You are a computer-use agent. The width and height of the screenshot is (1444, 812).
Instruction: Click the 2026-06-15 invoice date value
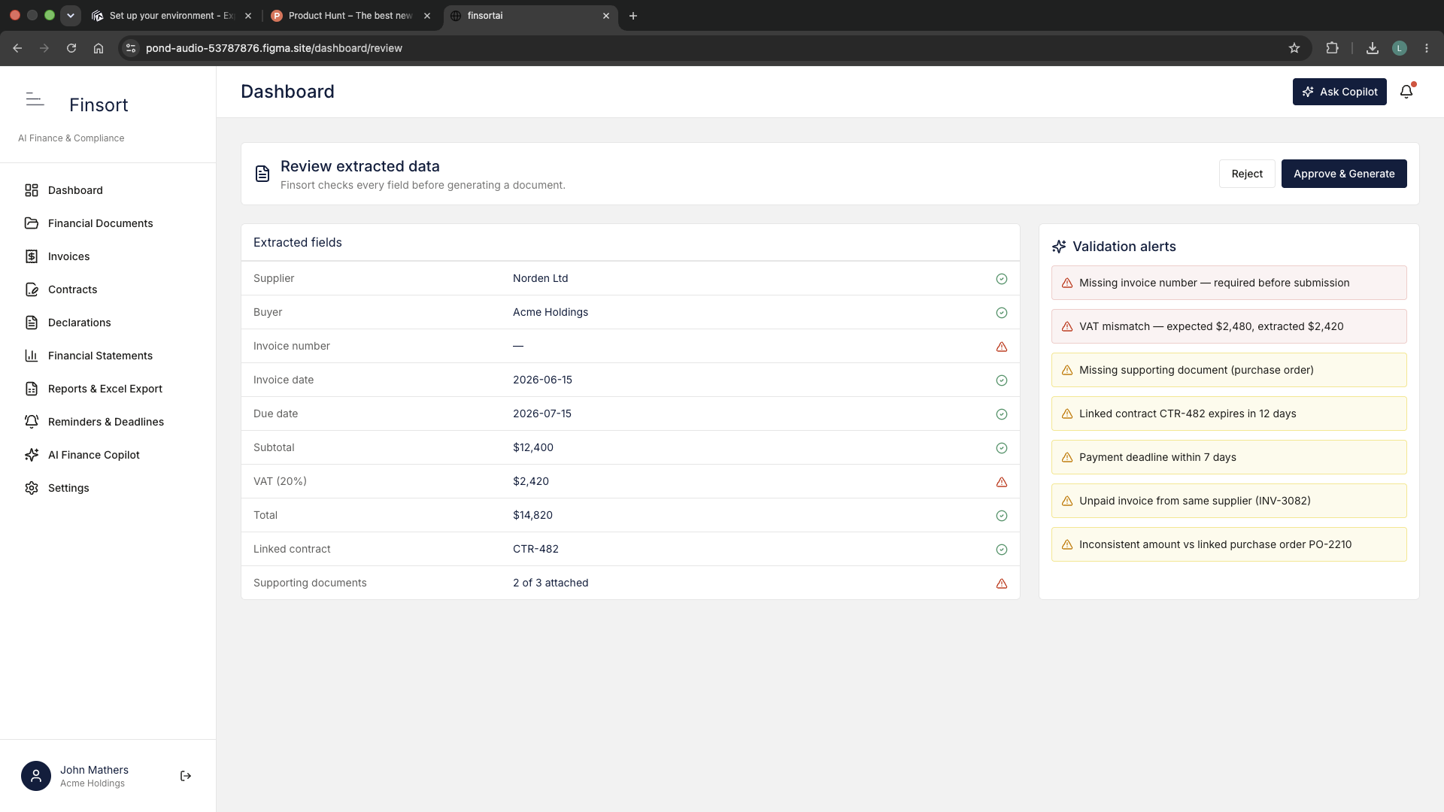[542, 380]
